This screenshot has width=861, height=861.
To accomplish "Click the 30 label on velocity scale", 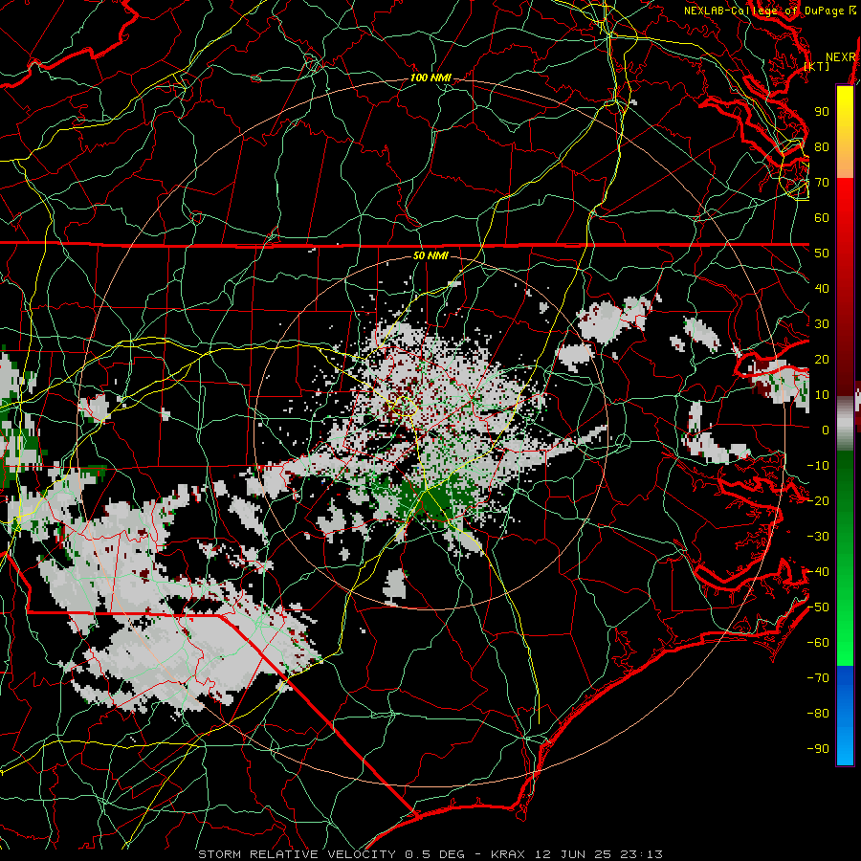I will [x=822, y=324].
